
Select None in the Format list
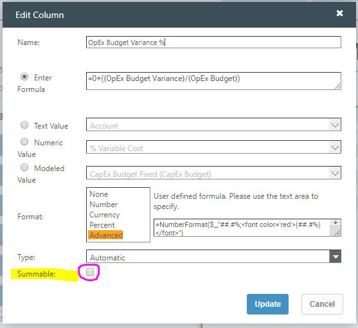[x=99, y=194]
